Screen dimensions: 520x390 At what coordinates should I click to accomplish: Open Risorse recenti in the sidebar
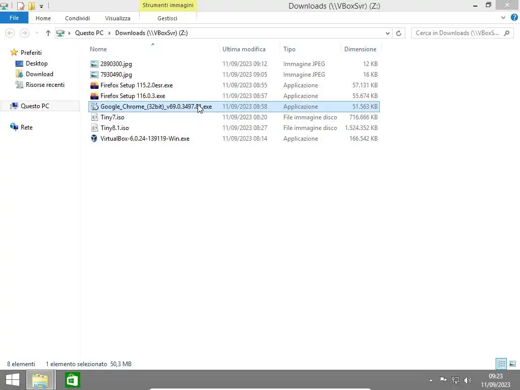45,85
